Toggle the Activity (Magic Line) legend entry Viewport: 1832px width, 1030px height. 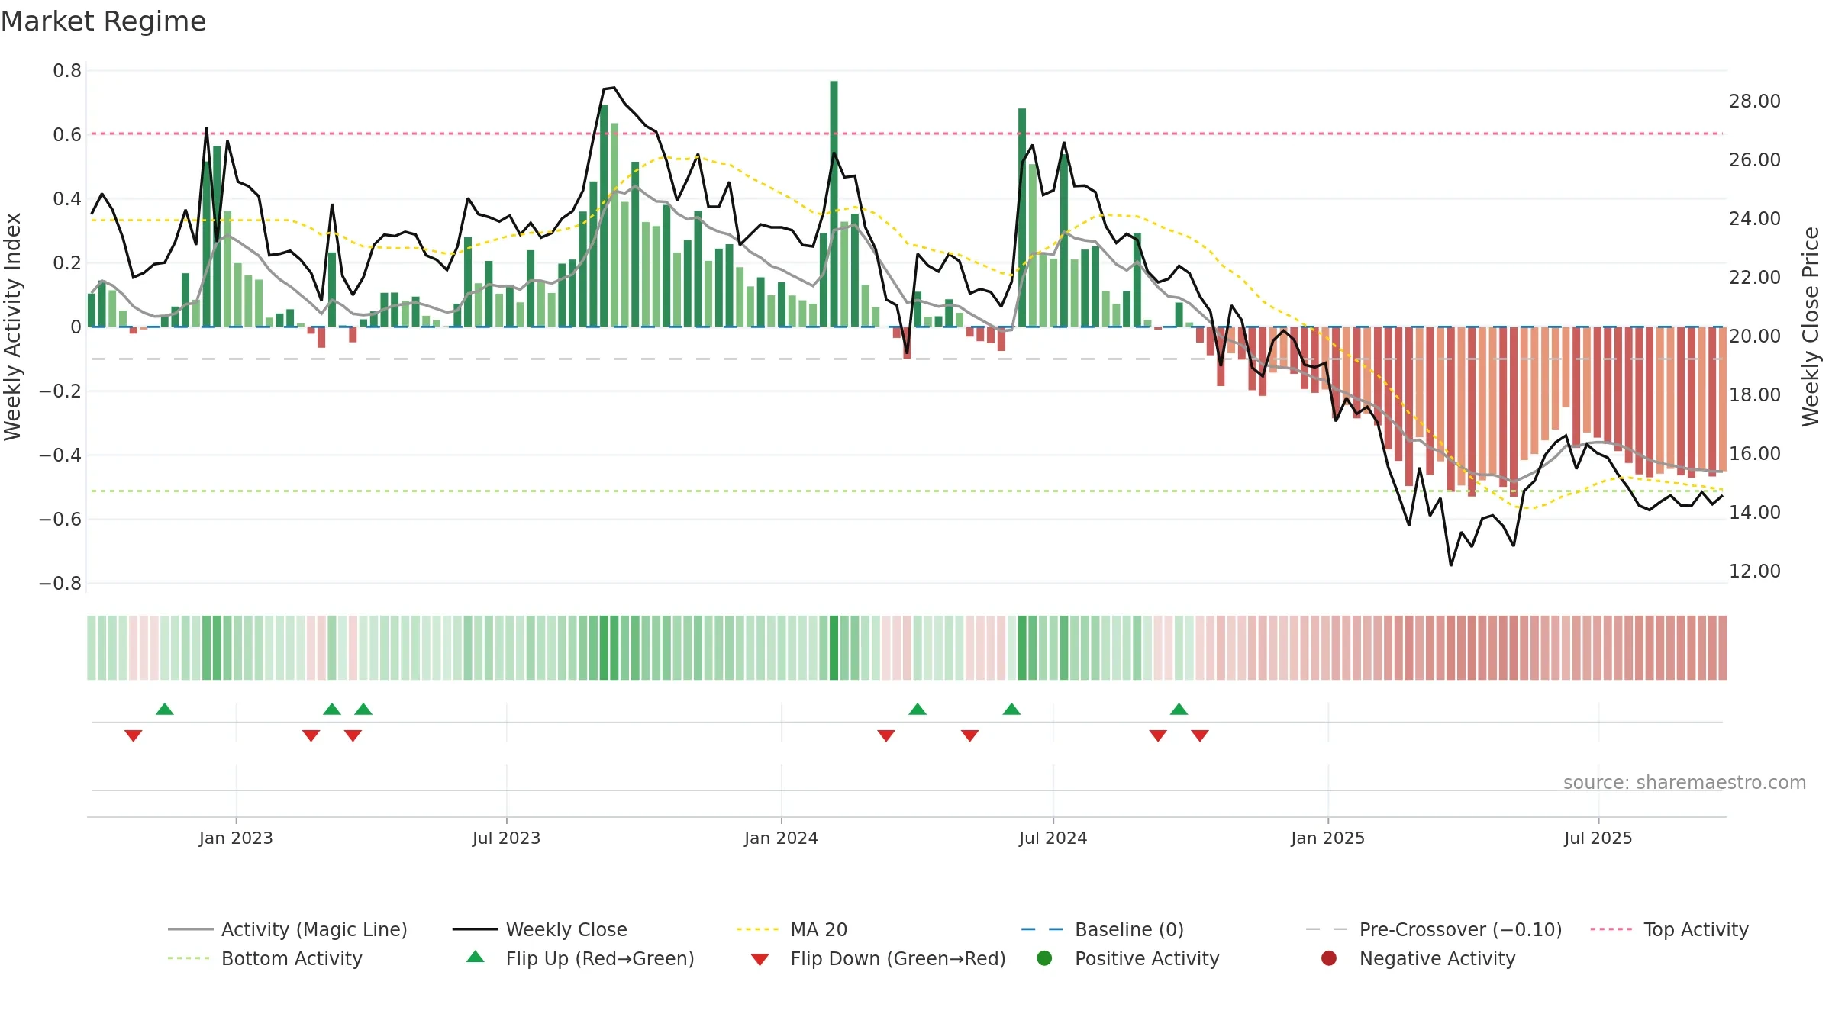[x=288, y=929]
